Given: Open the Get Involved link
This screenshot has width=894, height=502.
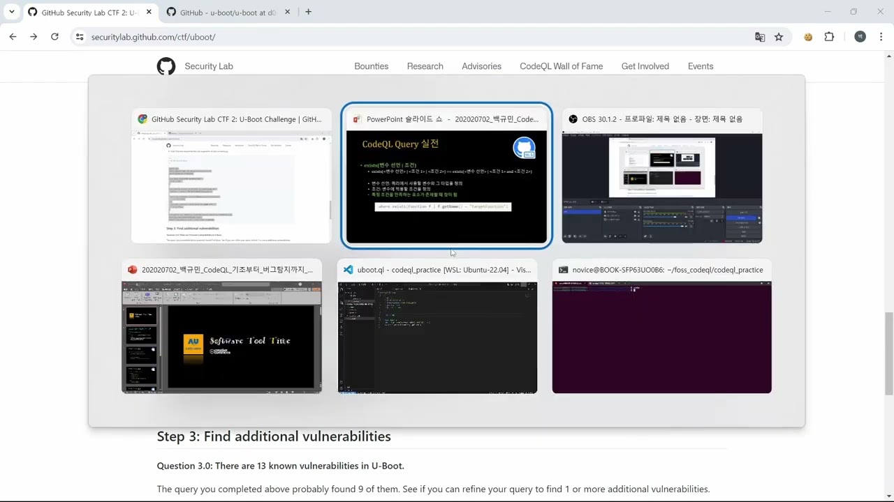Looking at the screenshot, I should [645, 66].
